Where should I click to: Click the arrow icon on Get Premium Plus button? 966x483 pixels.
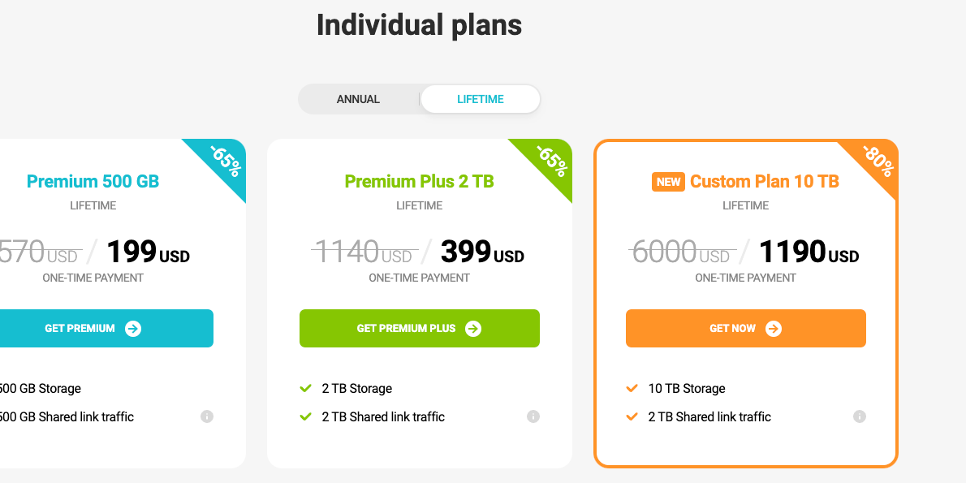pos(473,329)
